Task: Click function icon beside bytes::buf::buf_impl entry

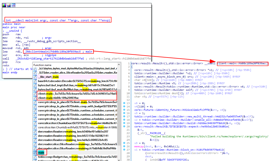Action: (x=35, y=85)
